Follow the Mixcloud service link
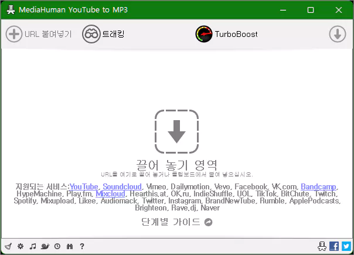This screenshot has height=255, width=354. tap(110, 194)
